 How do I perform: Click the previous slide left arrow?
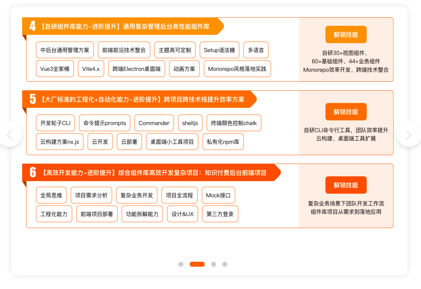click(10, 135)
